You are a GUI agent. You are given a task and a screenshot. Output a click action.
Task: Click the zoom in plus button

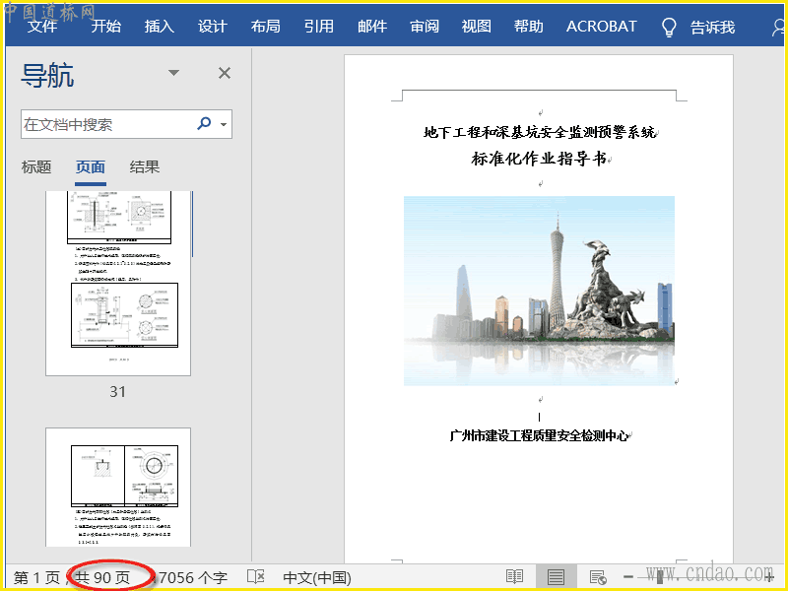point(769,576)
